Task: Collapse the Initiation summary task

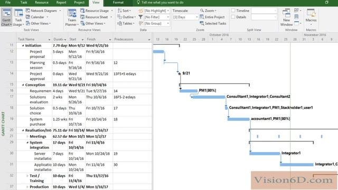Action: pos(23,46)
